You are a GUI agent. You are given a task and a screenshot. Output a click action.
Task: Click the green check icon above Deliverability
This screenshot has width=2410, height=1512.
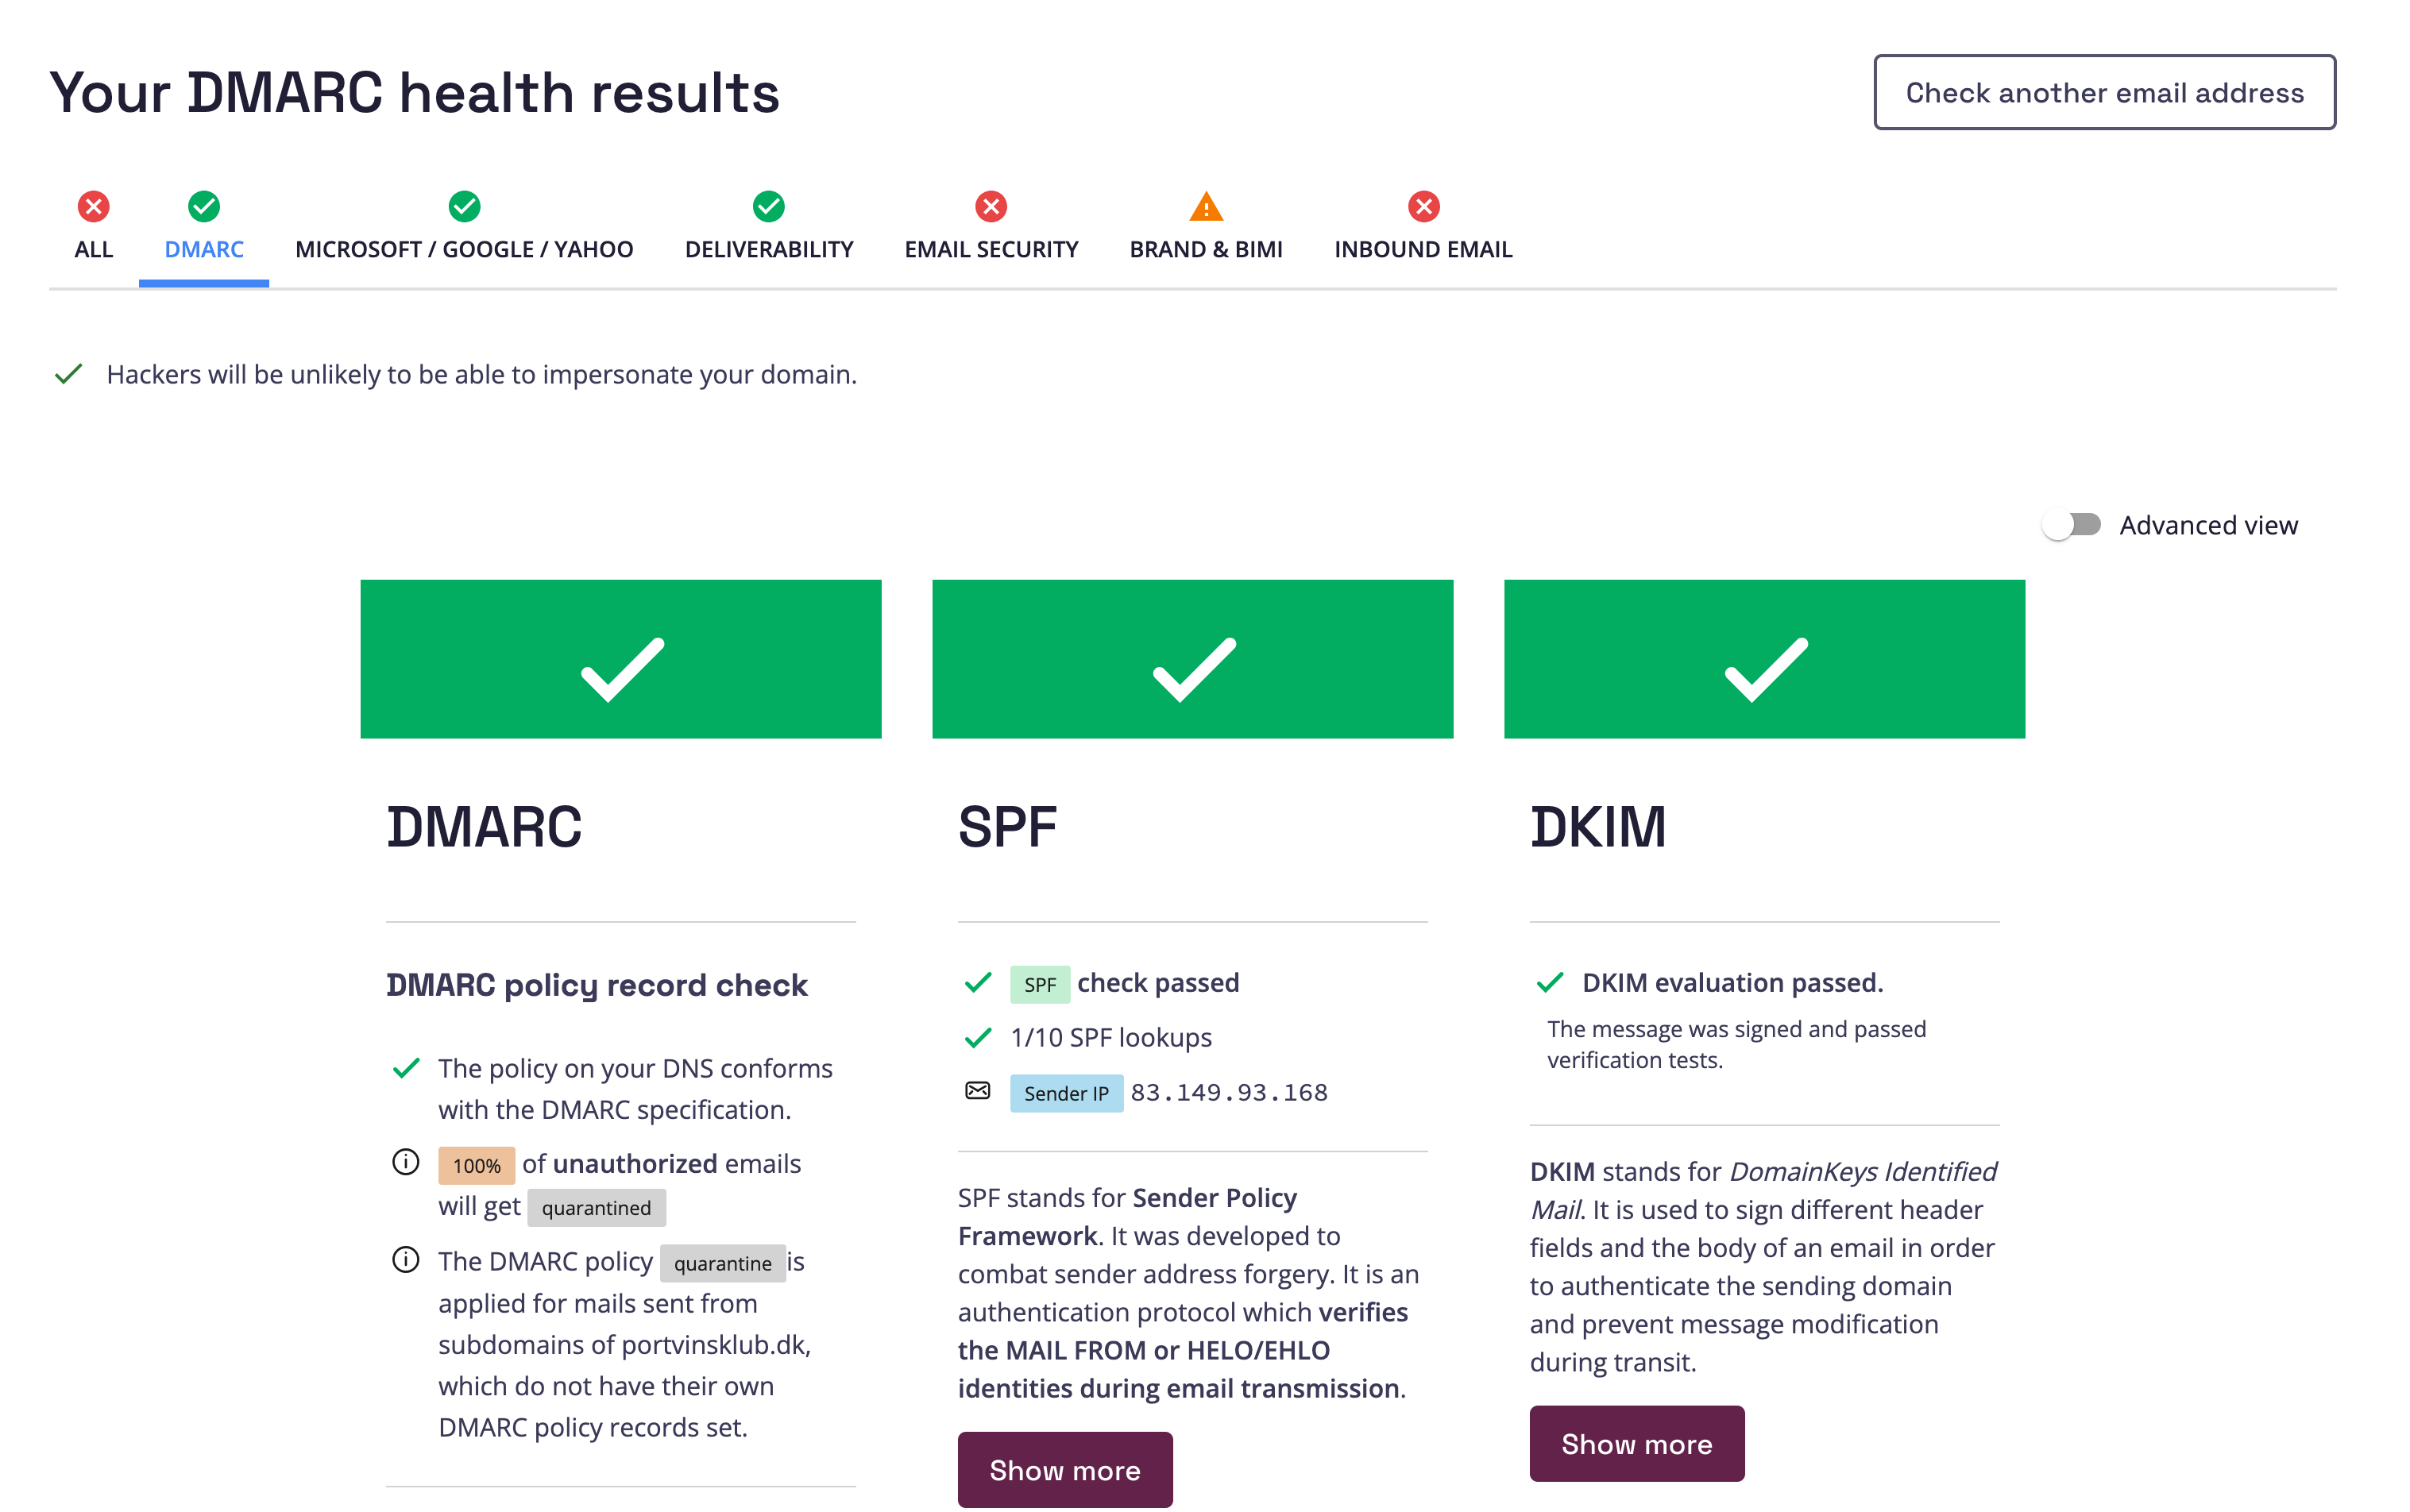[x=768, y=207]
